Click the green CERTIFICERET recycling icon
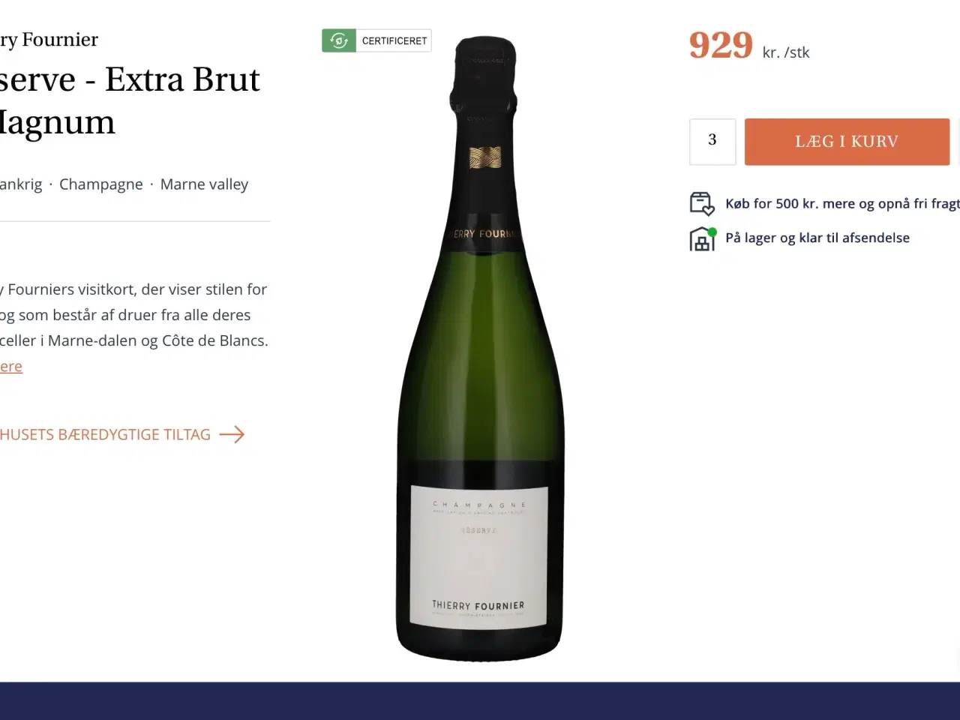The height and width of the screenshot is (720, 960). (x=339, y=40)
